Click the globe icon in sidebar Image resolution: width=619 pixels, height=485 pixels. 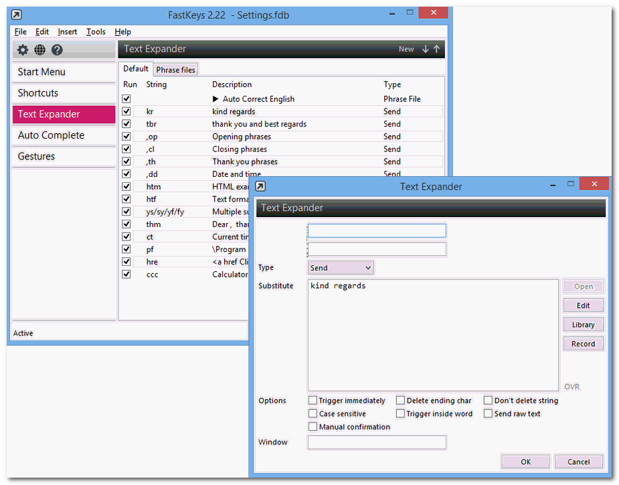point(40,50)
